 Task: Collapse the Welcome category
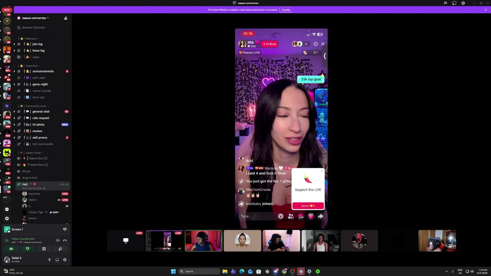(x=31, y=39)
